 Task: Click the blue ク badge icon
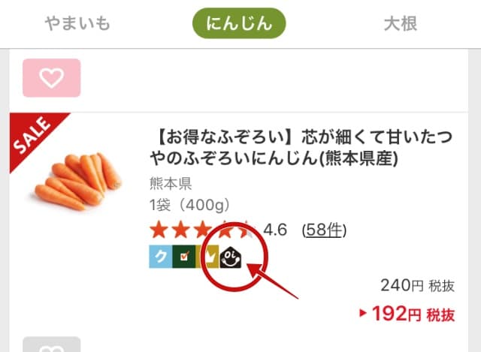(161, 257)
